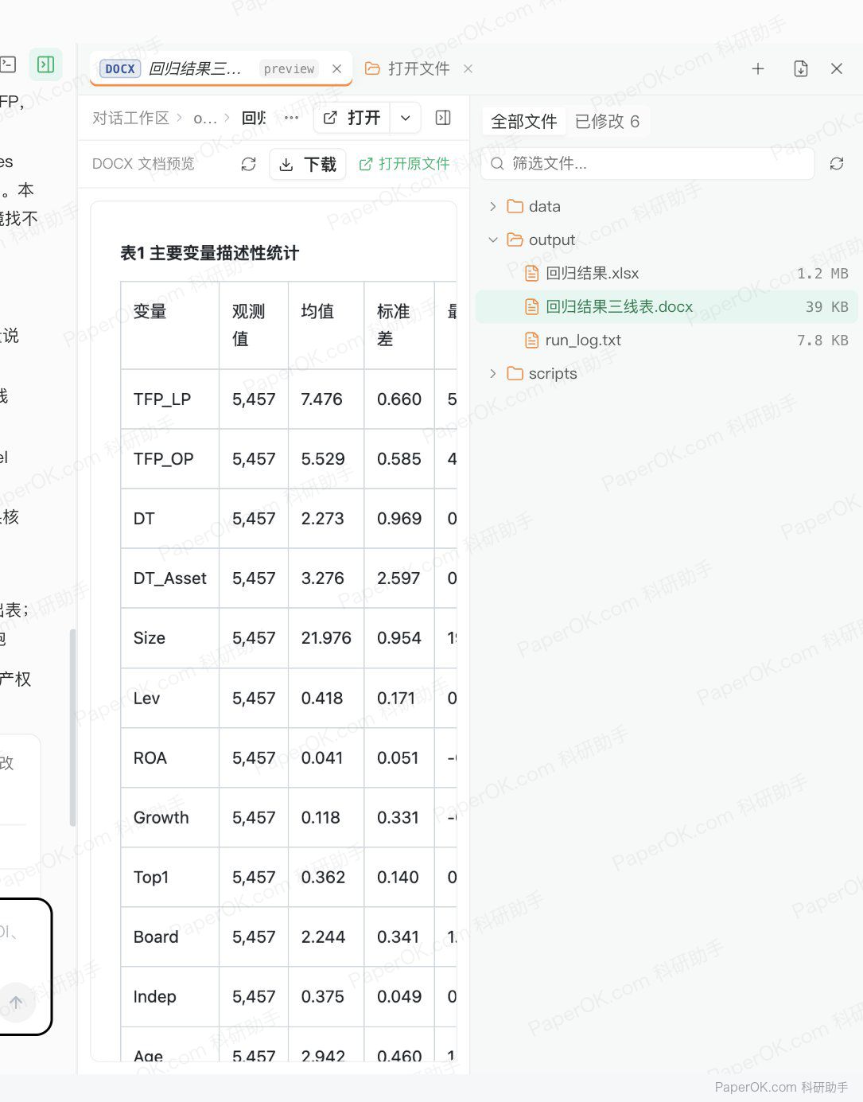The image size is (863, 1102).
Task: Click the data folder name
Action: click(545, 206)
